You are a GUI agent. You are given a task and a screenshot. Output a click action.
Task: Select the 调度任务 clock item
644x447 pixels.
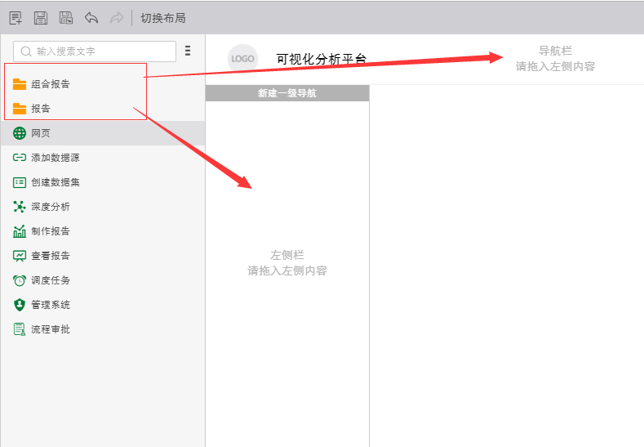pyautogui.click(x=50, y=280)
